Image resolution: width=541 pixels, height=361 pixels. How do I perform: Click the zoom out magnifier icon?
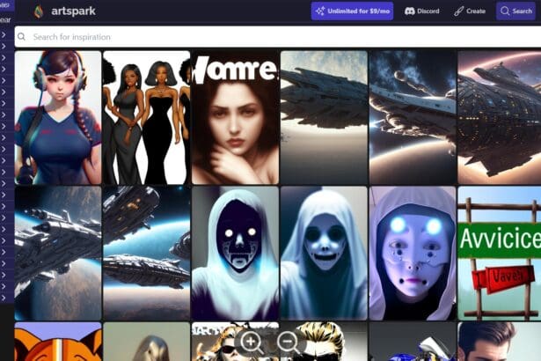(x=289, y=343)
